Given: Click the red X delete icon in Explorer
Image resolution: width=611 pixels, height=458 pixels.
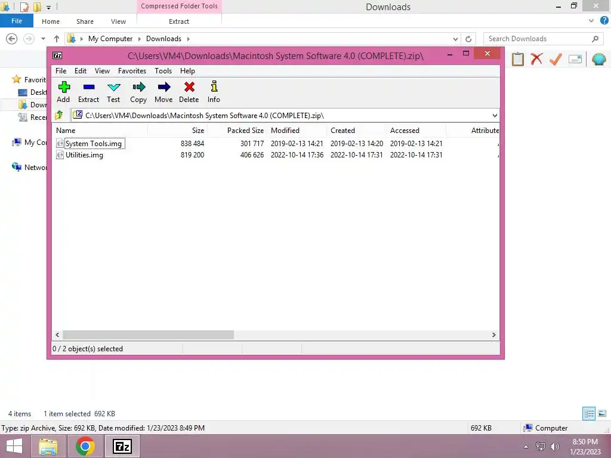Looking at the screenshot, I should (x=536, y=59).
